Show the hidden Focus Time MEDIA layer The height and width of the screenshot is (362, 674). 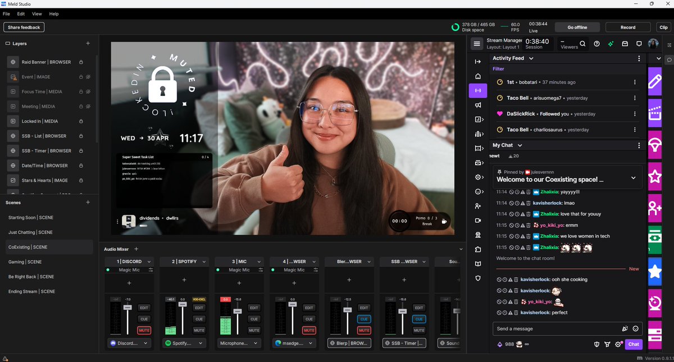[88, 91]
